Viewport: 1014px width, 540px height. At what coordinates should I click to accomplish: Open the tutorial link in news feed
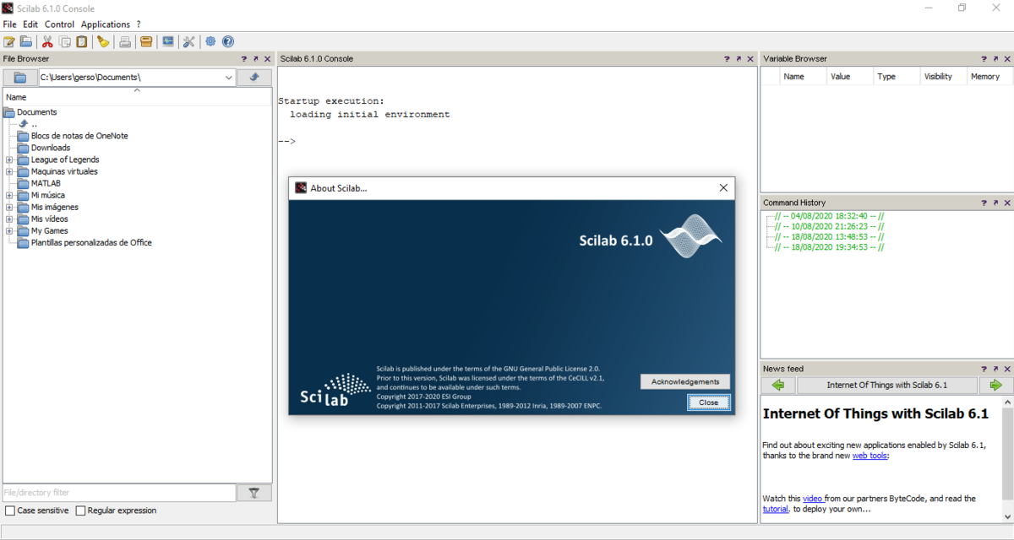[x=776, y=510]
